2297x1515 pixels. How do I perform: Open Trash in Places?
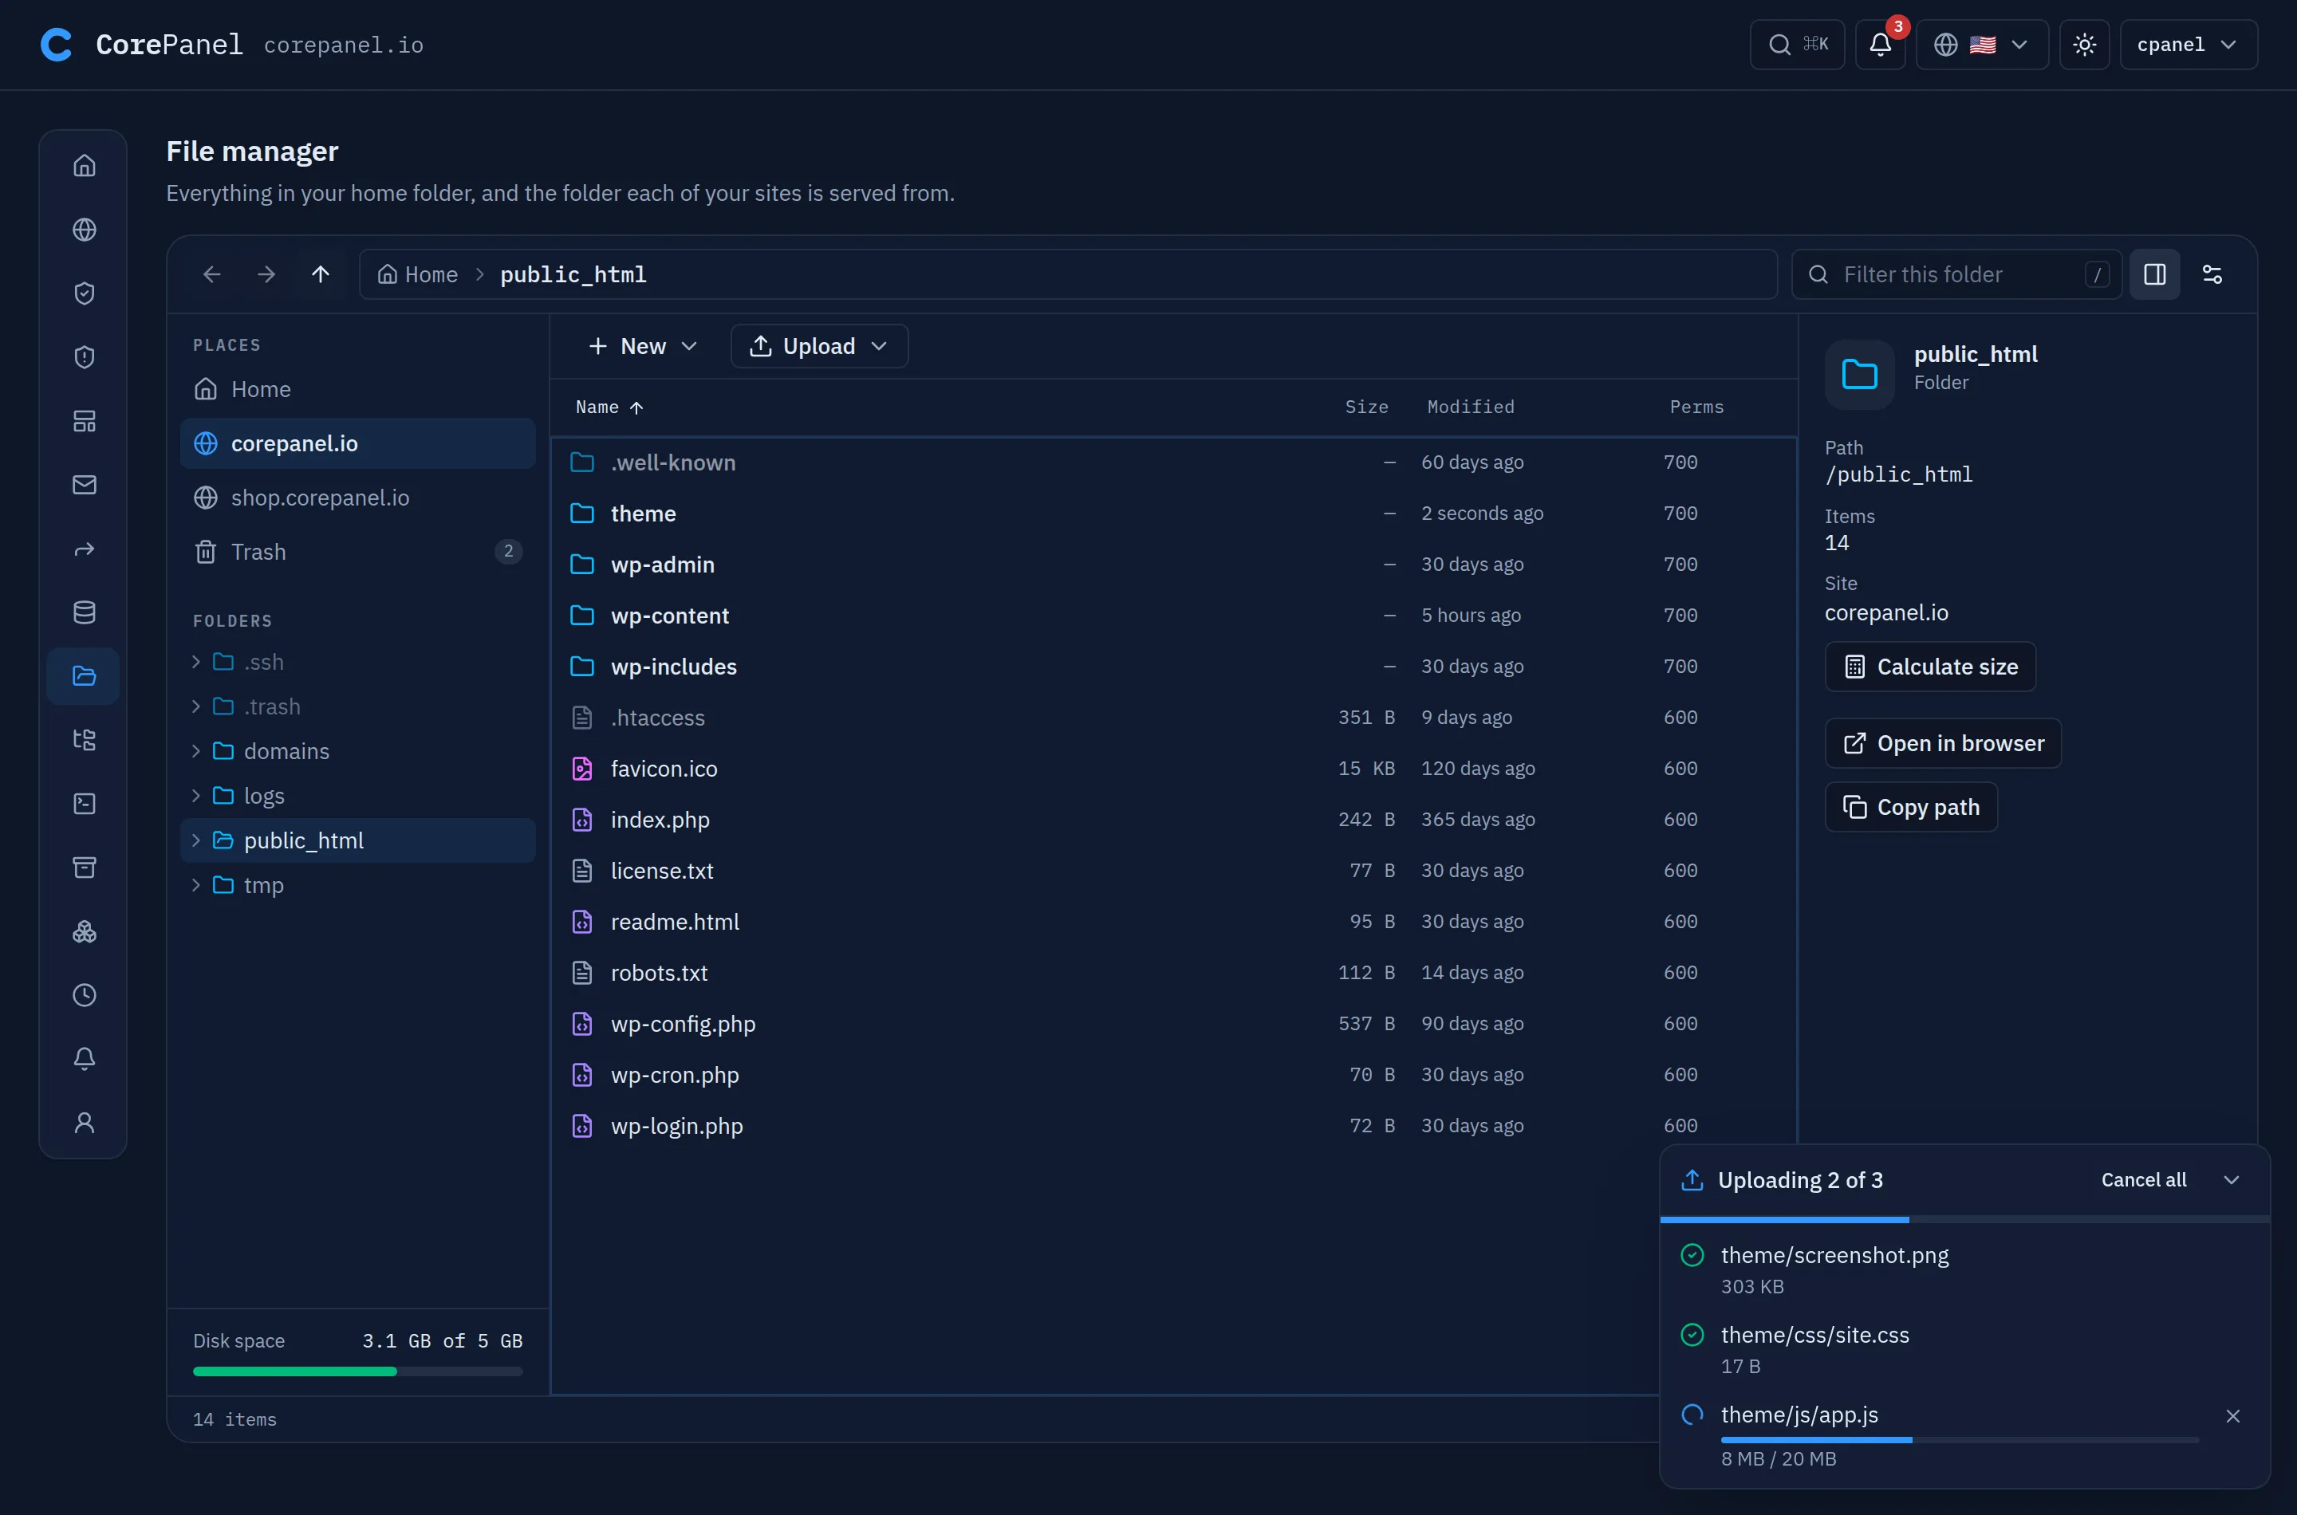pos(357,552)
